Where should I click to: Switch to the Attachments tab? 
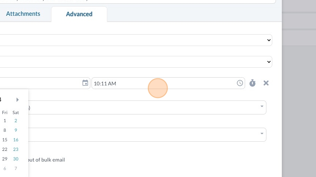pos(23,14)
